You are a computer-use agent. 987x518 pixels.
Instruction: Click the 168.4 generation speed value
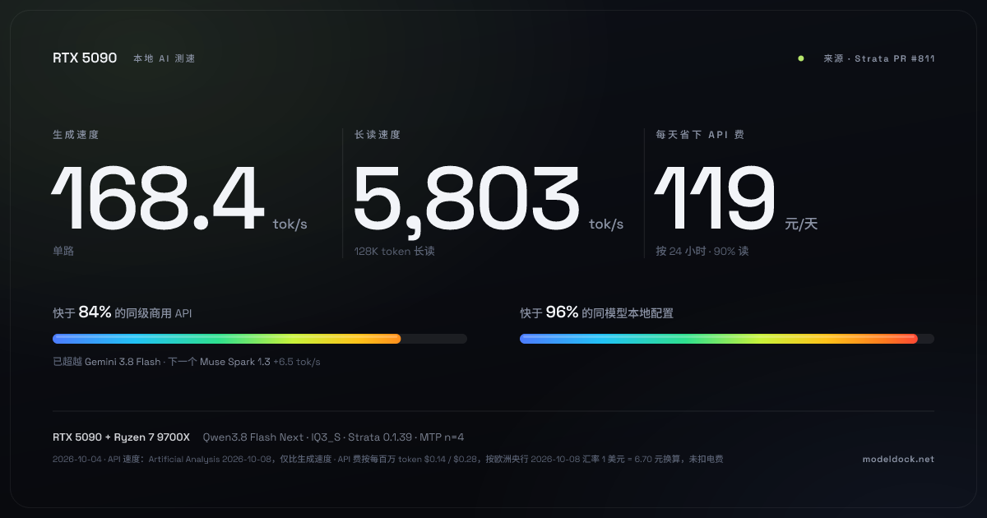pos(158,199)
